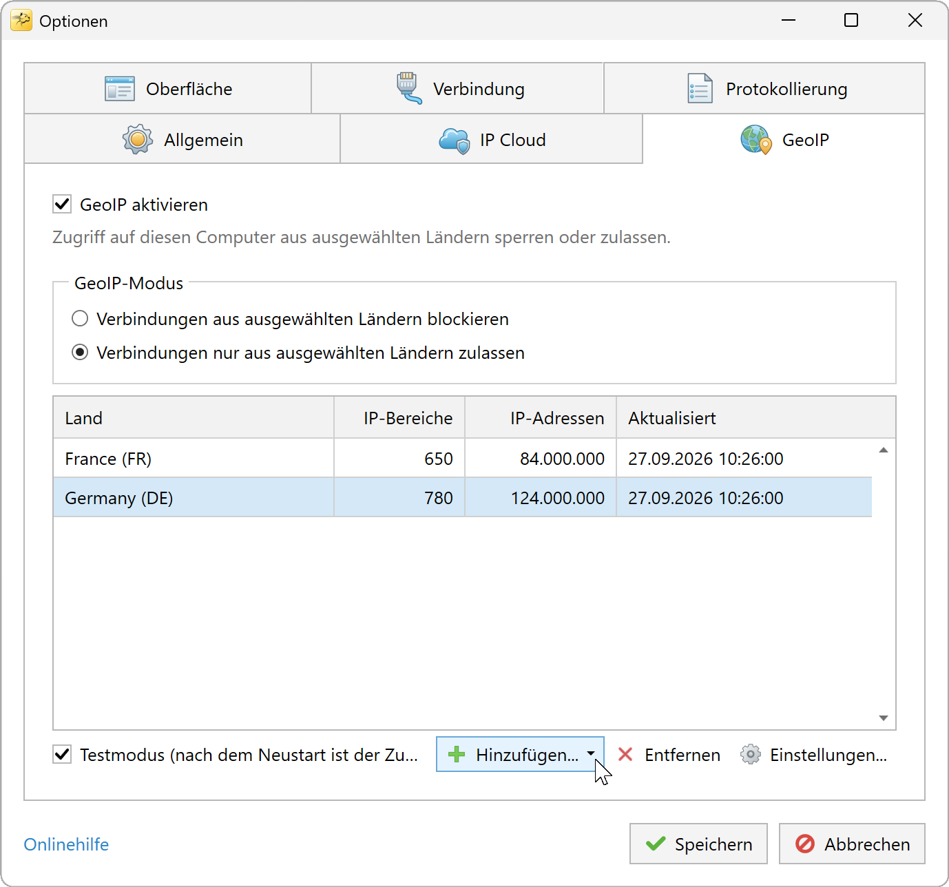Open the Allgemein tab
949x887 pixels.
[182, 139]
